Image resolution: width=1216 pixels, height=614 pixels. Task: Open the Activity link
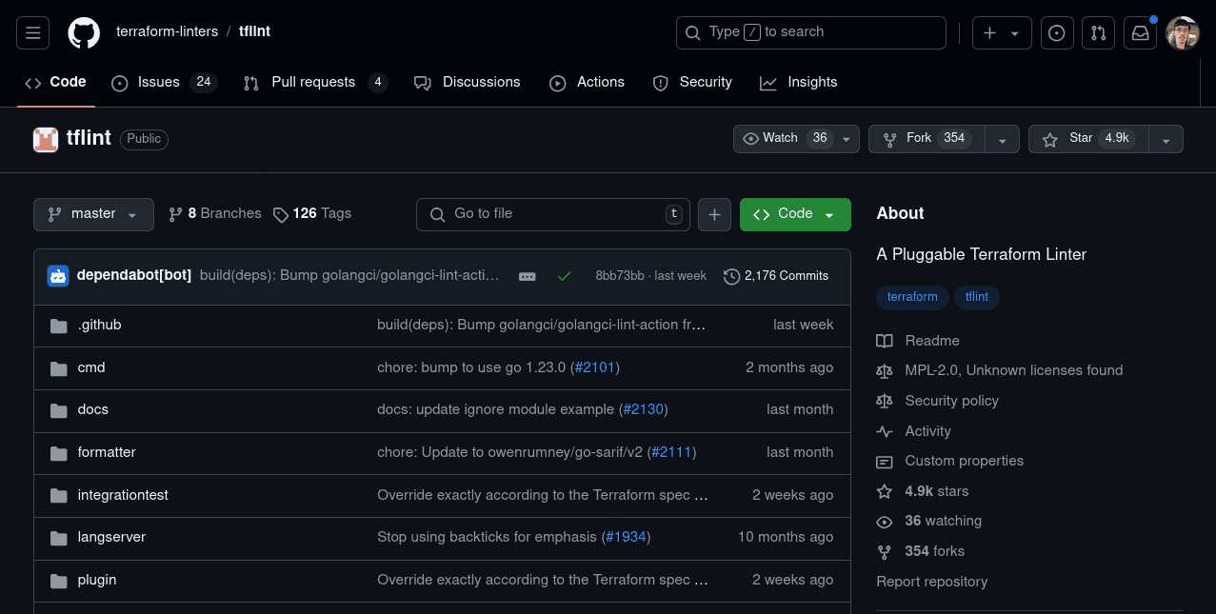tap(914, 431)
